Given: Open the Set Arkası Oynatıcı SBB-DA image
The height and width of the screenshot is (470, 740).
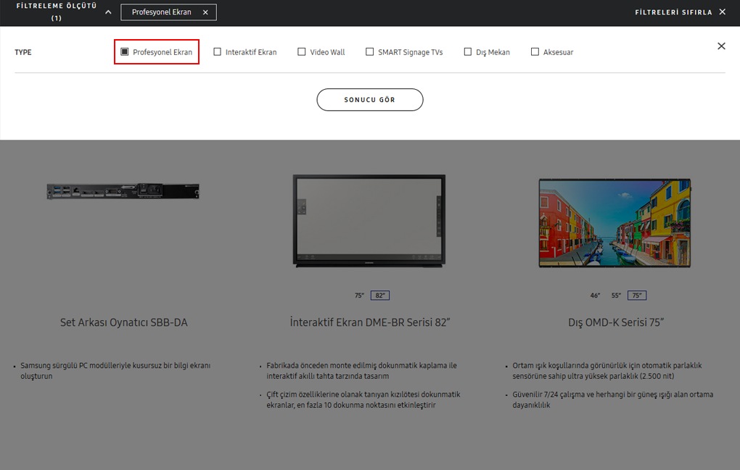Looking at the screenshot, I should click(123, 191).
